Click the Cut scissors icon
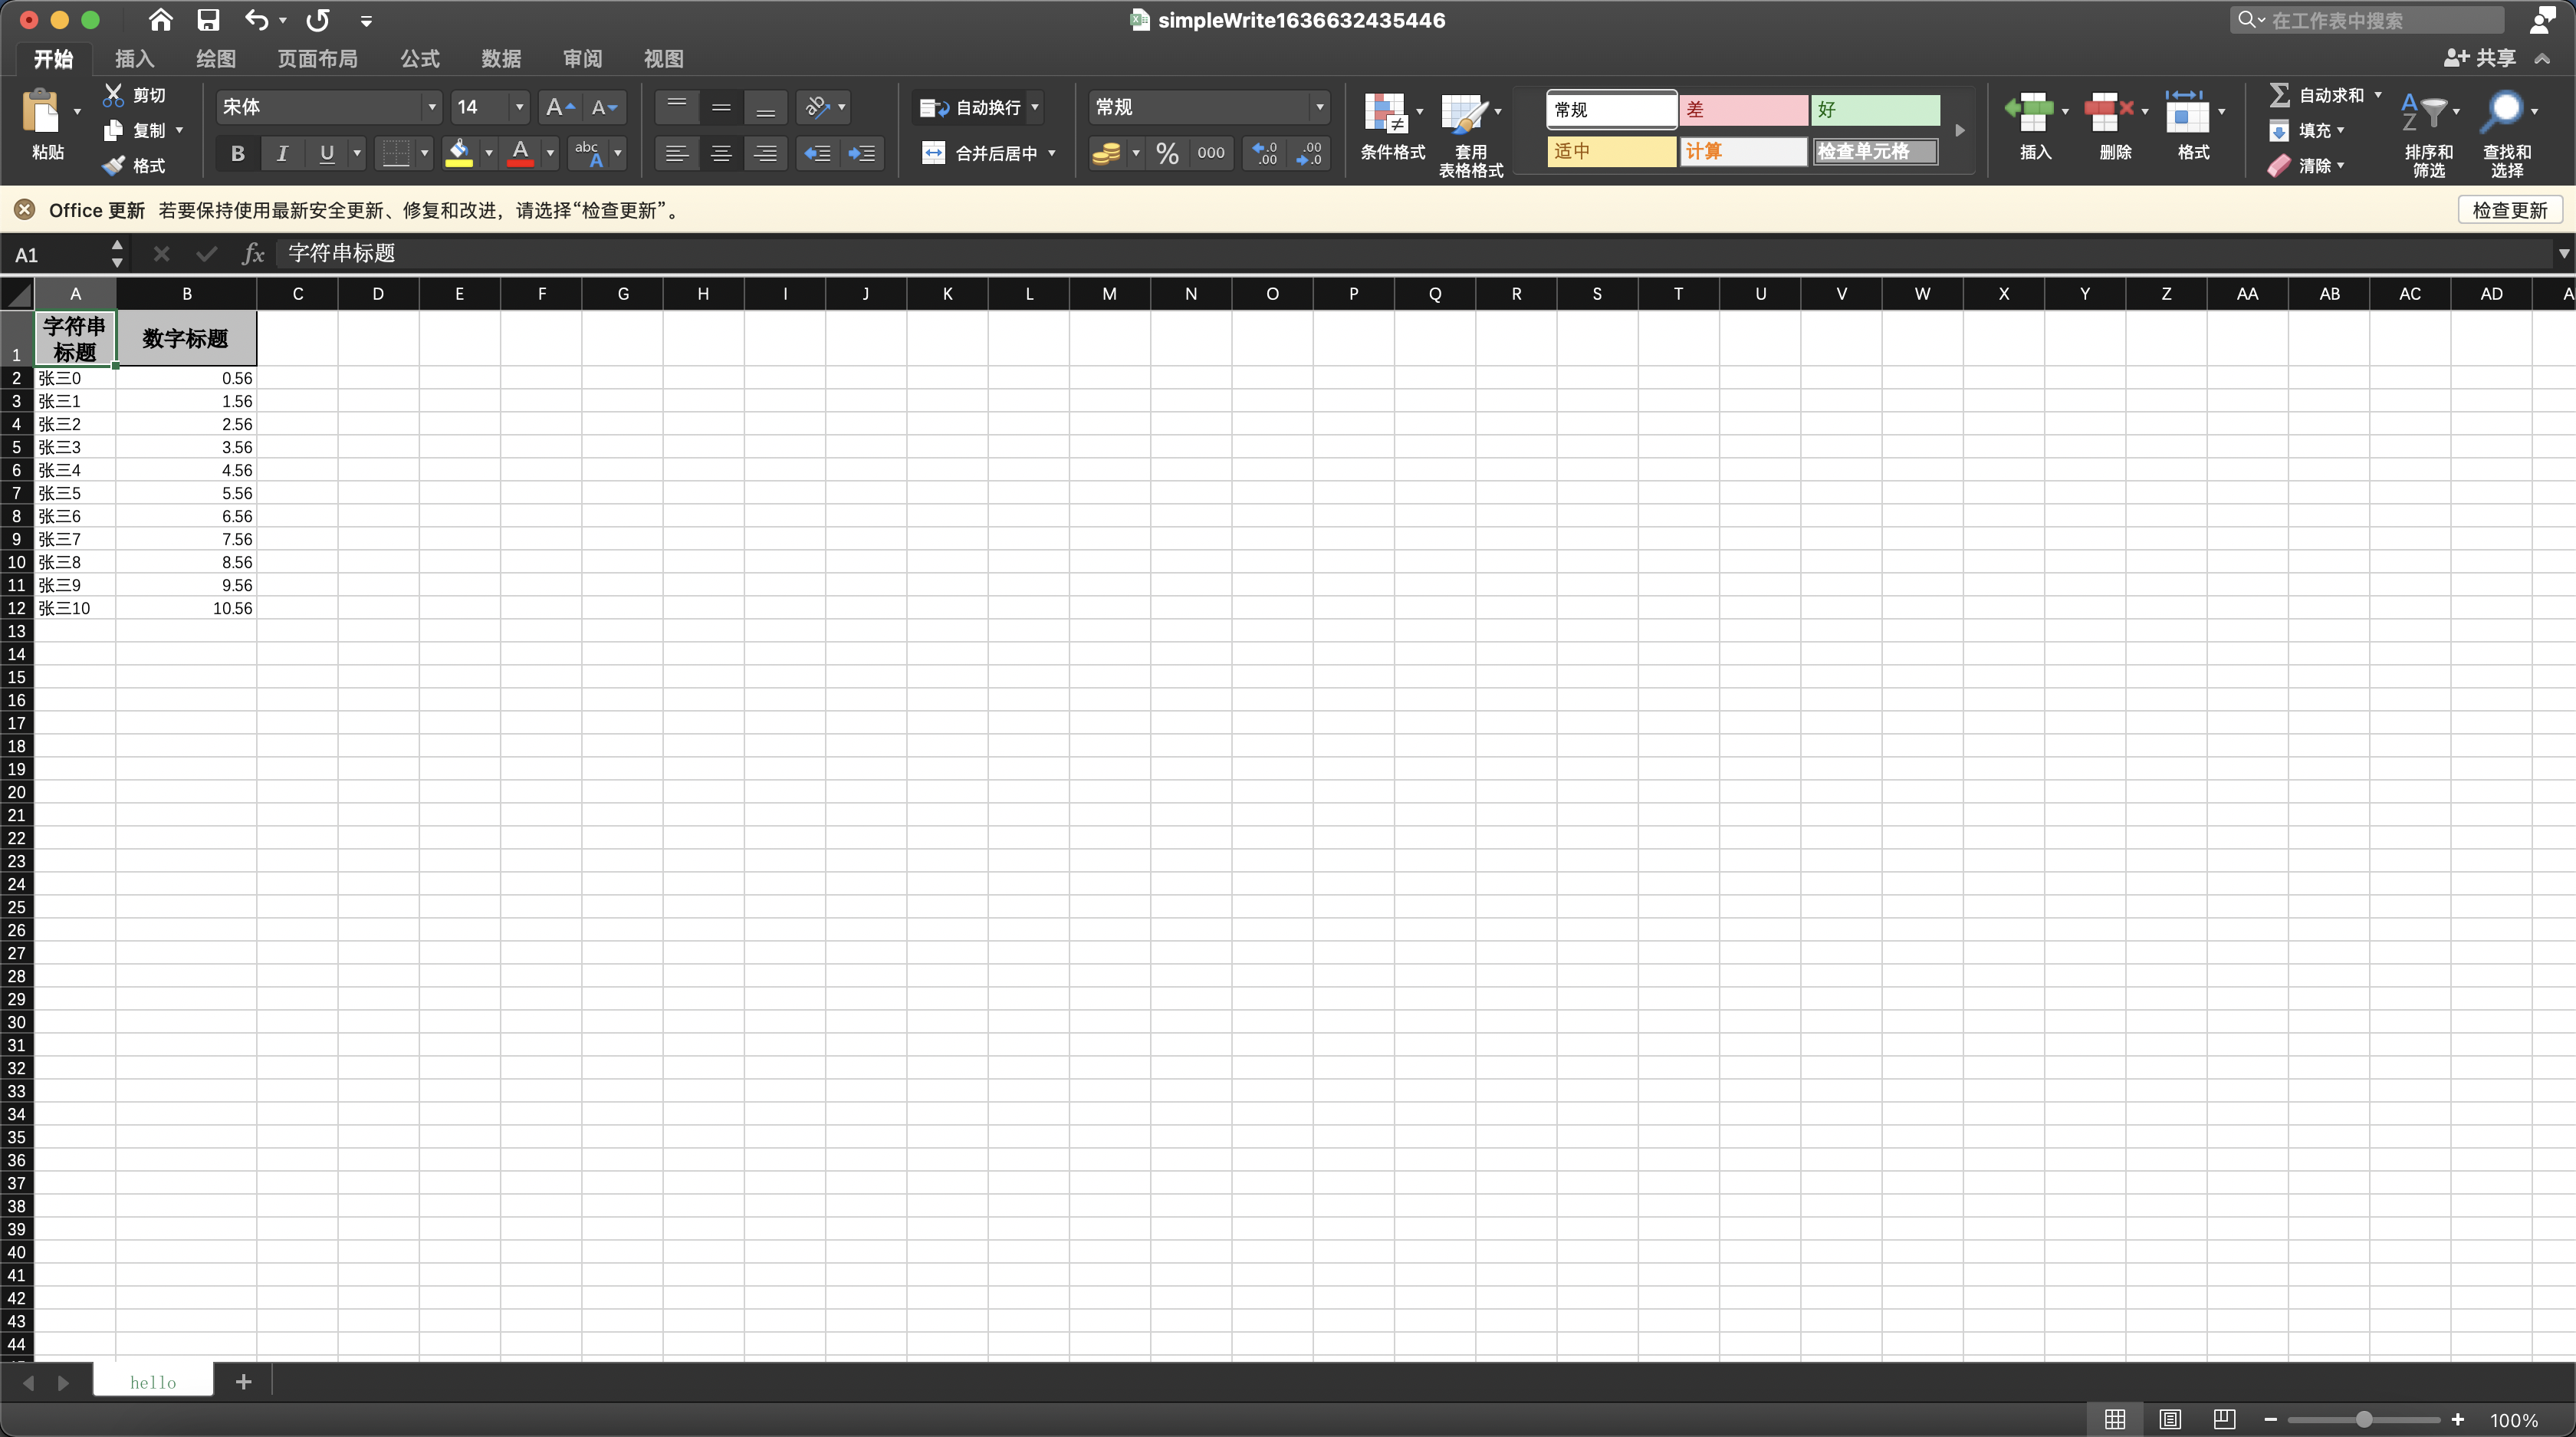Image resolution: width=2576 pixels, height=1437 pixels. coord(114,95)
